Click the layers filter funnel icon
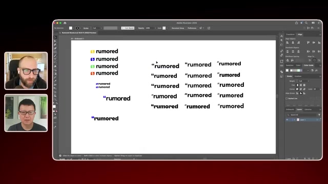Viewport: 328px width, 184px height. (x=319, y=115)
